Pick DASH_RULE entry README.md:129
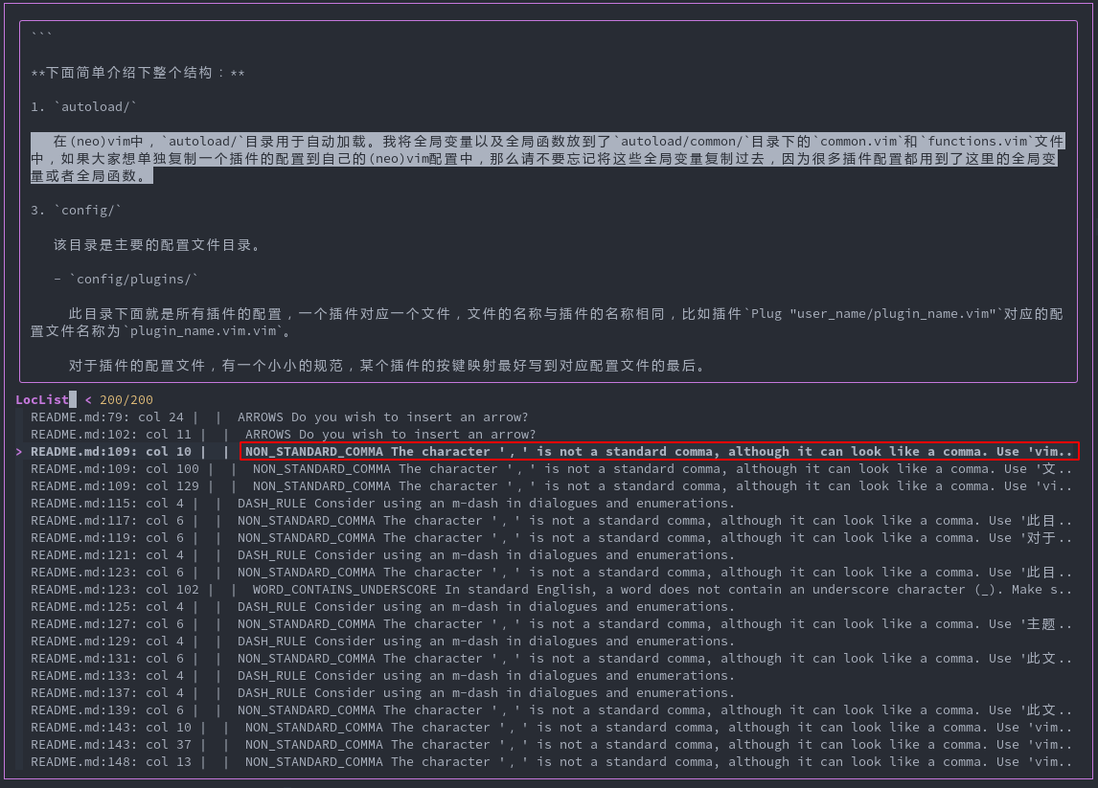This screenshot has width=1098, height=788. [382, 642]
